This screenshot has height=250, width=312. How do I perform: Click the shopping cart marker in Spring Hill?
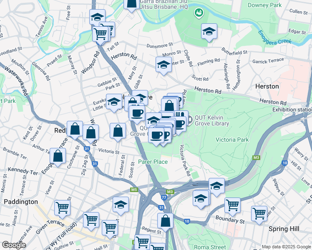pos(259,215)
